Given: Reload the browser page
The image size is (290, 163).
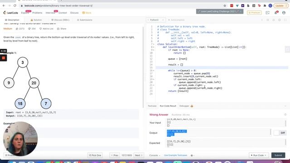Looking at the screenshot, I should 15,6.
